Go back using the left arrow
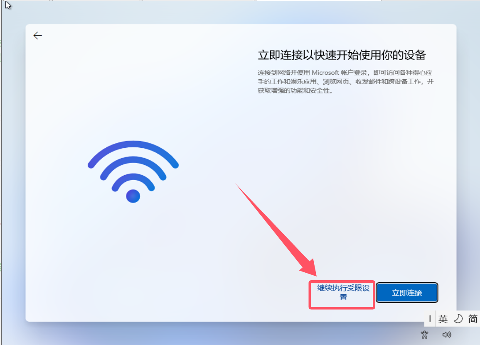The image size is (480, 345). 38,35
